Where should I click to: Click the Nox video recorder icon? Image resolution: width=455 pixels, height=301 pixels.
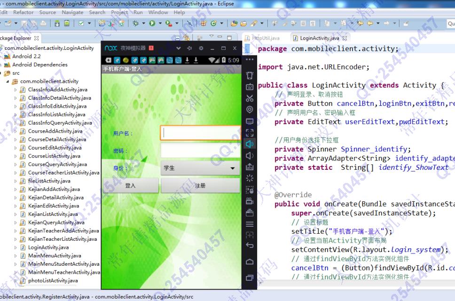tap(250, 201)
